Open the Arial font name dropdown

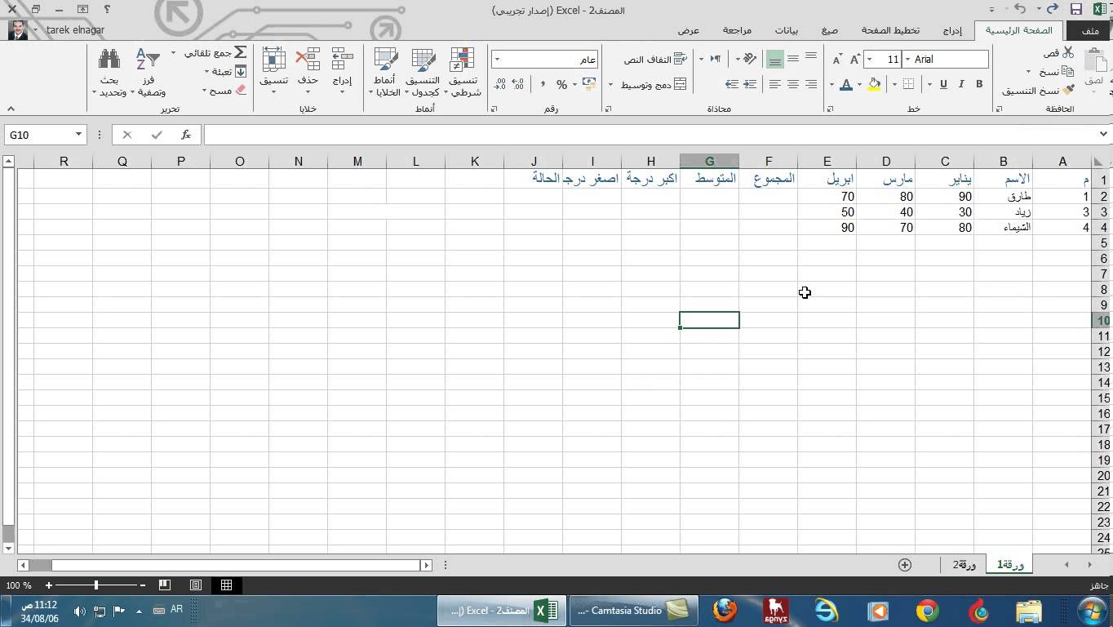click(907, 60)
